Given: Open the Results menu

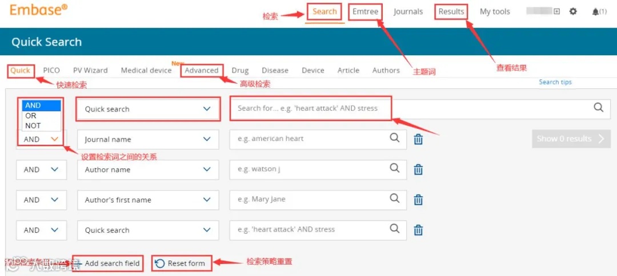Looking at the screenshot, I should pyautogui.click(x=451, y=11).
